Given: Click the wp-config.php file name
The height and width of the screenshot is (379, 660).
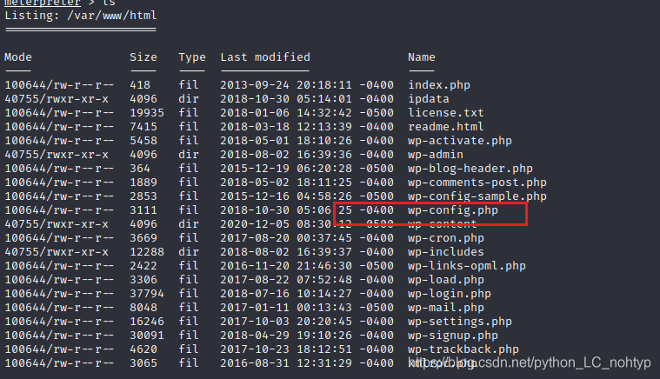Looking at the screenshot, I should (453, 210).
